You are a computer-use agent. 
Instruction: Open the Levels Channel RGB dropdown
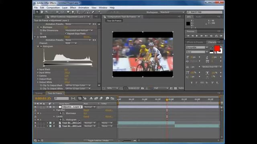coord(71,43)
